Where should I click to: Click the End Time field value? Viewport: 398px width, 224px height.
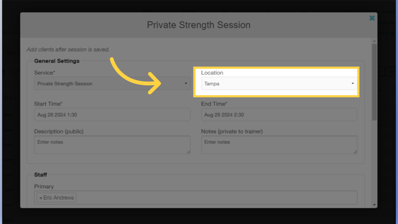click(x=224, y=114)
